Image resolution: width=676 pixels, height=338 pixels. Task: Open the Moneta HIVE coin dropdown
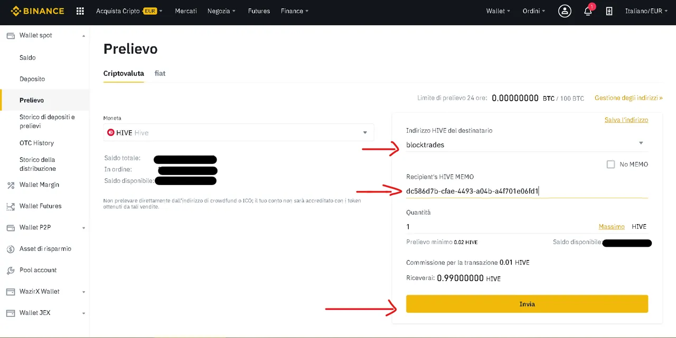(239, 132)
